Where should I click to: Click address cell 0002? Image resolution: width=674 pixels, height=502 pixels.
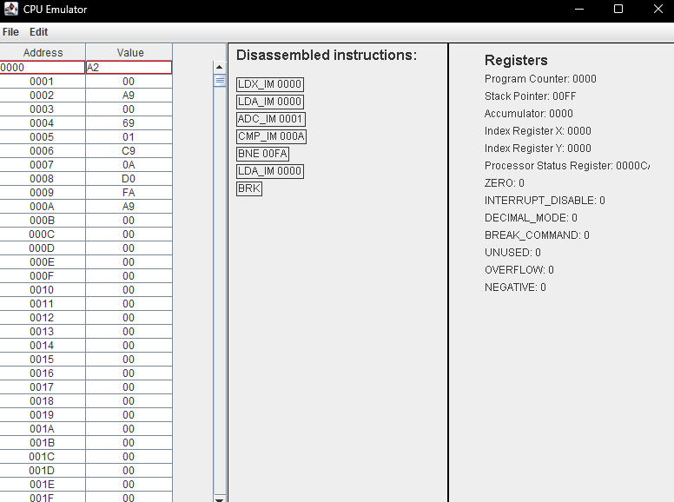[x=42, y=96]
